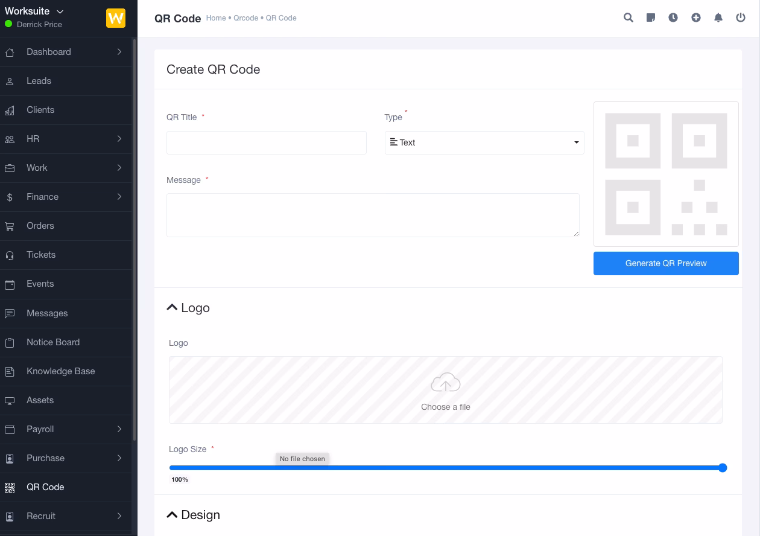
Task: Expand the Work submenu chevron
Action: [x=119, y=168]
